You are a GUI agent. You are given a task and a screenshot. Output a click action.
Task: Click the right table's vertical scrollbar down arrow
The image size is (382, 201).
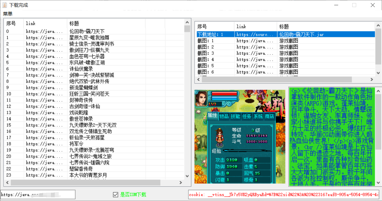[x=378, y=73]
